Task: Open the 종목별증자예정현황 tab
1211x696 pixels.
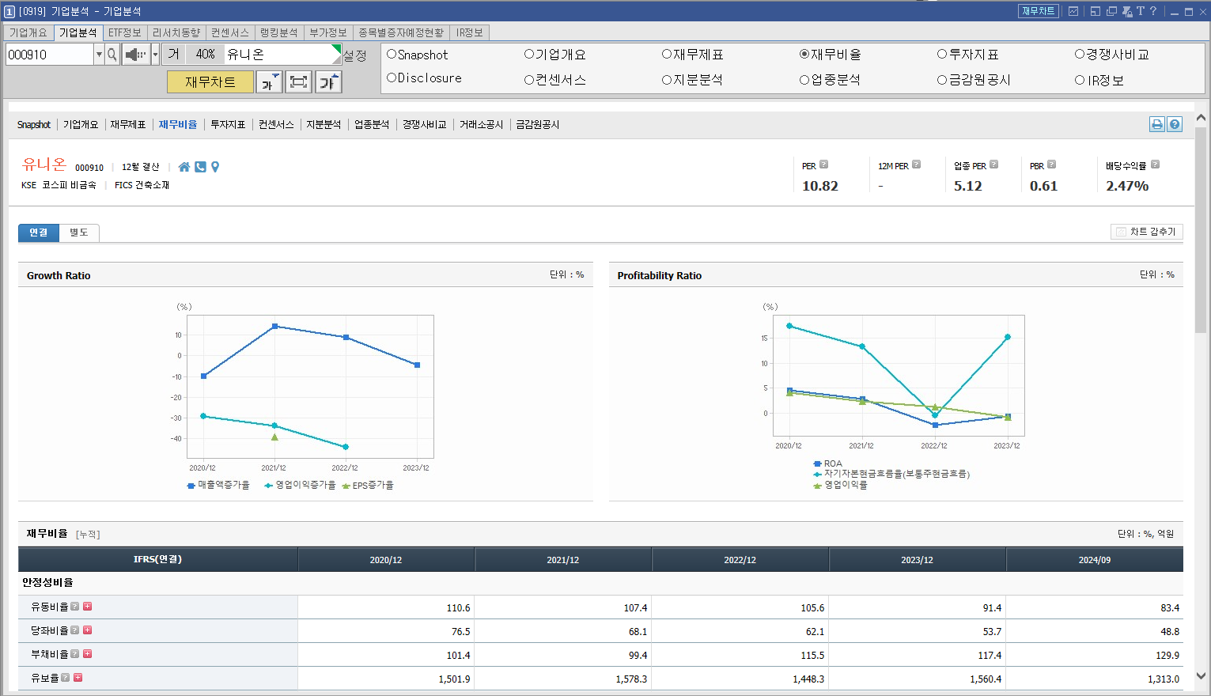Action: tap(401, 32)
